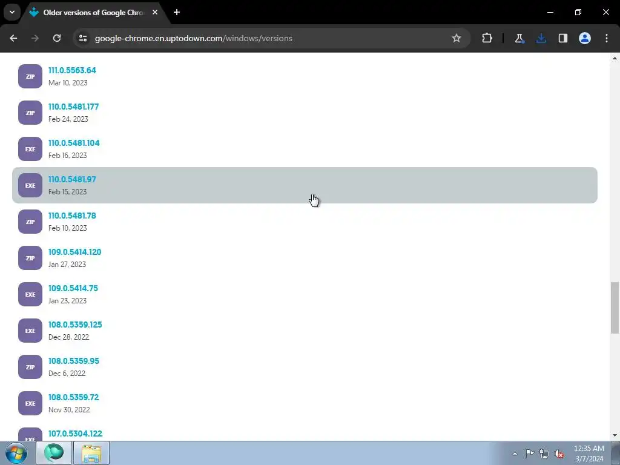Click ZIP icon for version 110.0.5481.78
This screenshot has width=620, height=465.
tap(30, 222)
